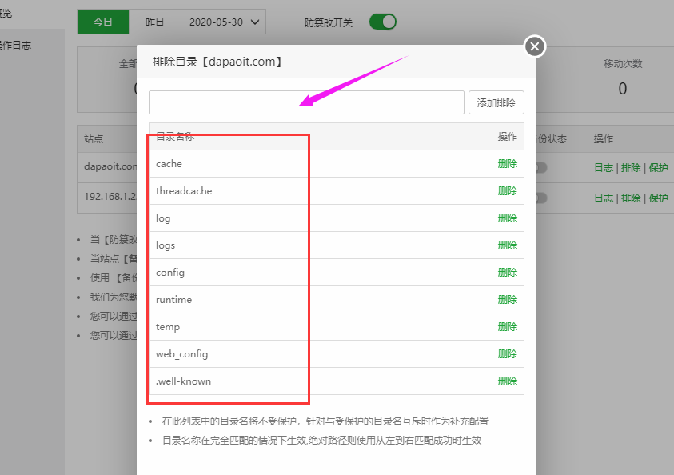Select the .well-known directory name

click(x=183, y=381)
